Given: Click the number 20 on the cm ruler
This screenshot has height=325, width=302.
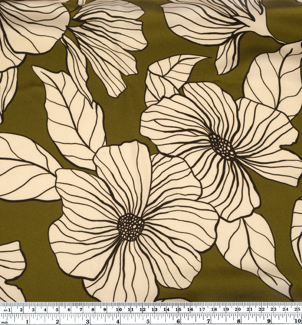Looking at the screenshot, I should pyautogui.click(x=238, y=309).
